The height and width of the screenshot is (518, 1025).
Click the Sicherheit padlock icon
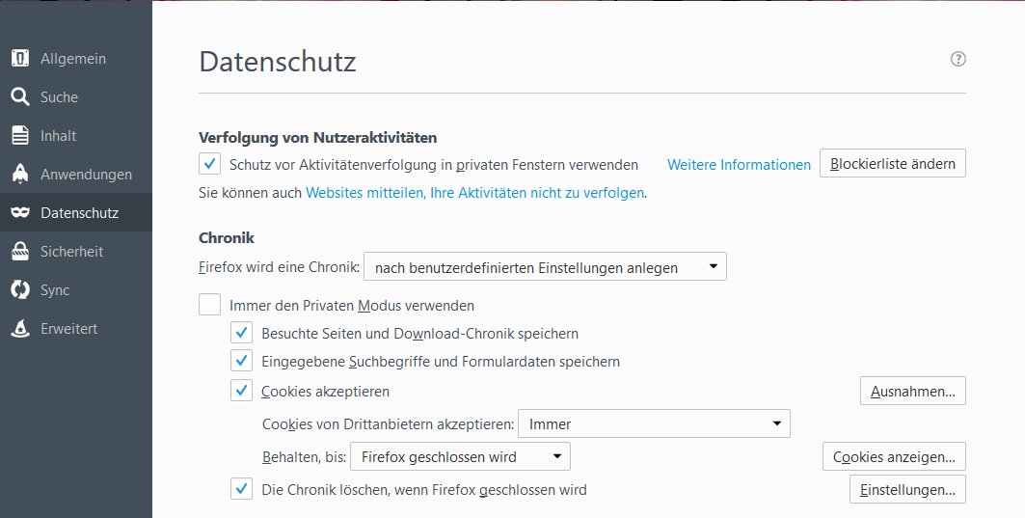coord(19,252)
